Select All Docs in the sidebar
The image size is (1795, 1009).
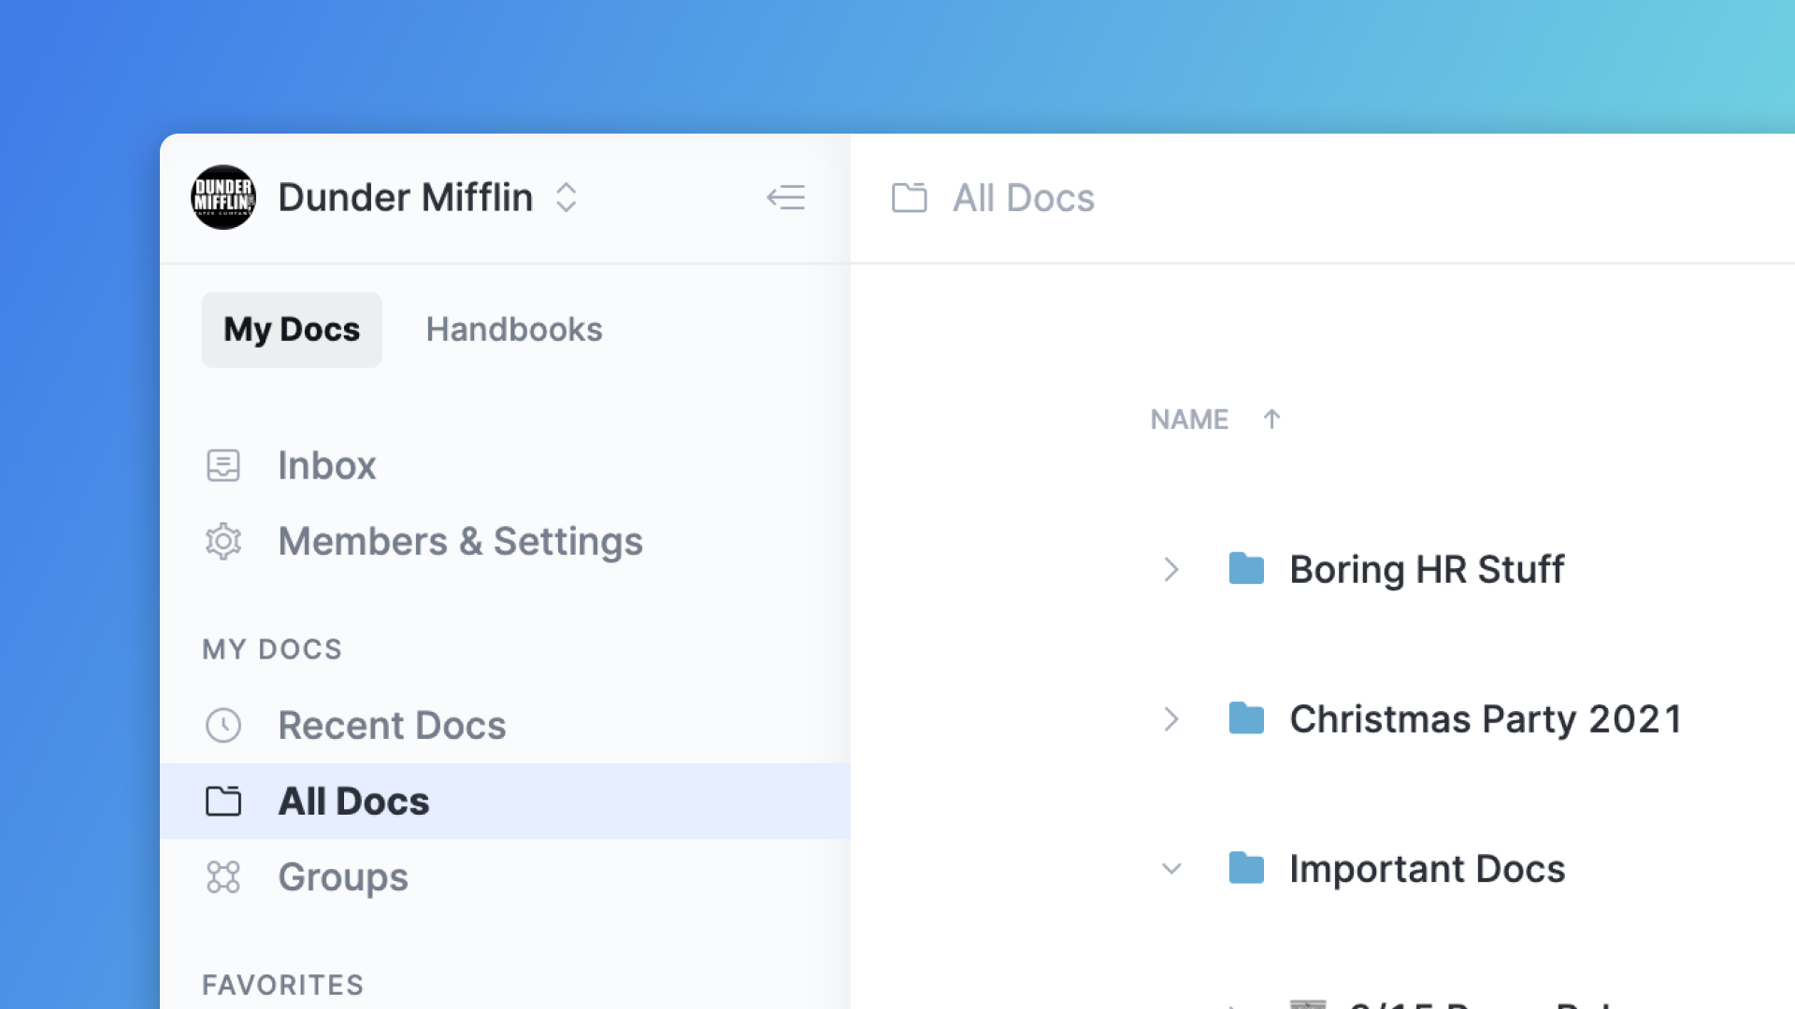(353, 802)
